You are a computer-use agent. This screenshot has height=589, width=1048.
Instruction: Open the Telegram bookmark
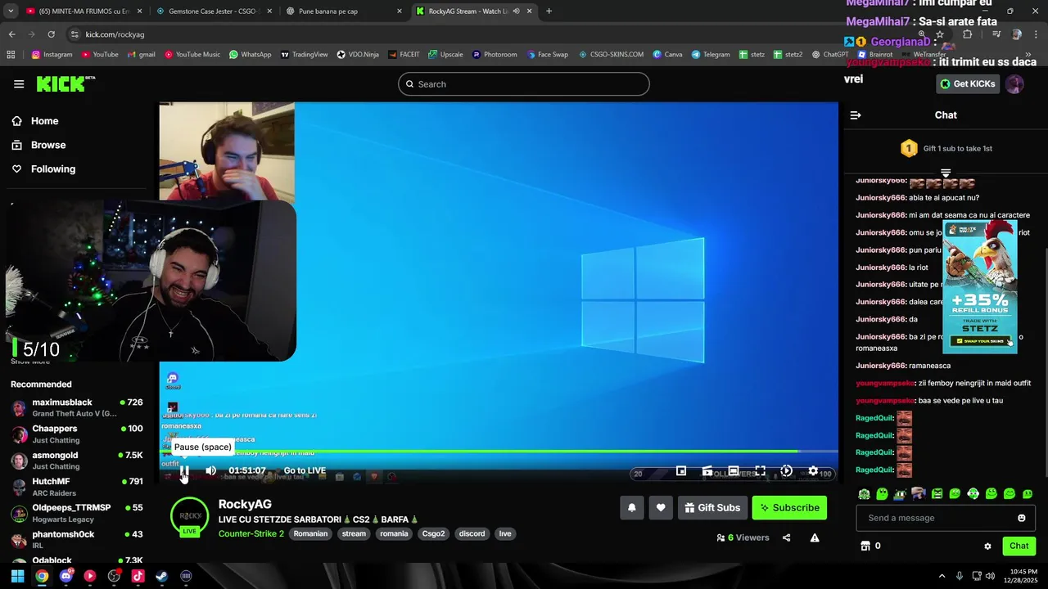point(710,55)
